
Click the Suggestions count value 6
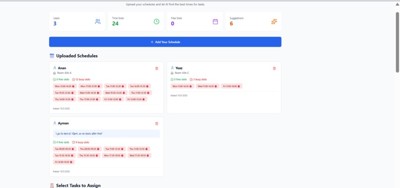coord(231,23)
